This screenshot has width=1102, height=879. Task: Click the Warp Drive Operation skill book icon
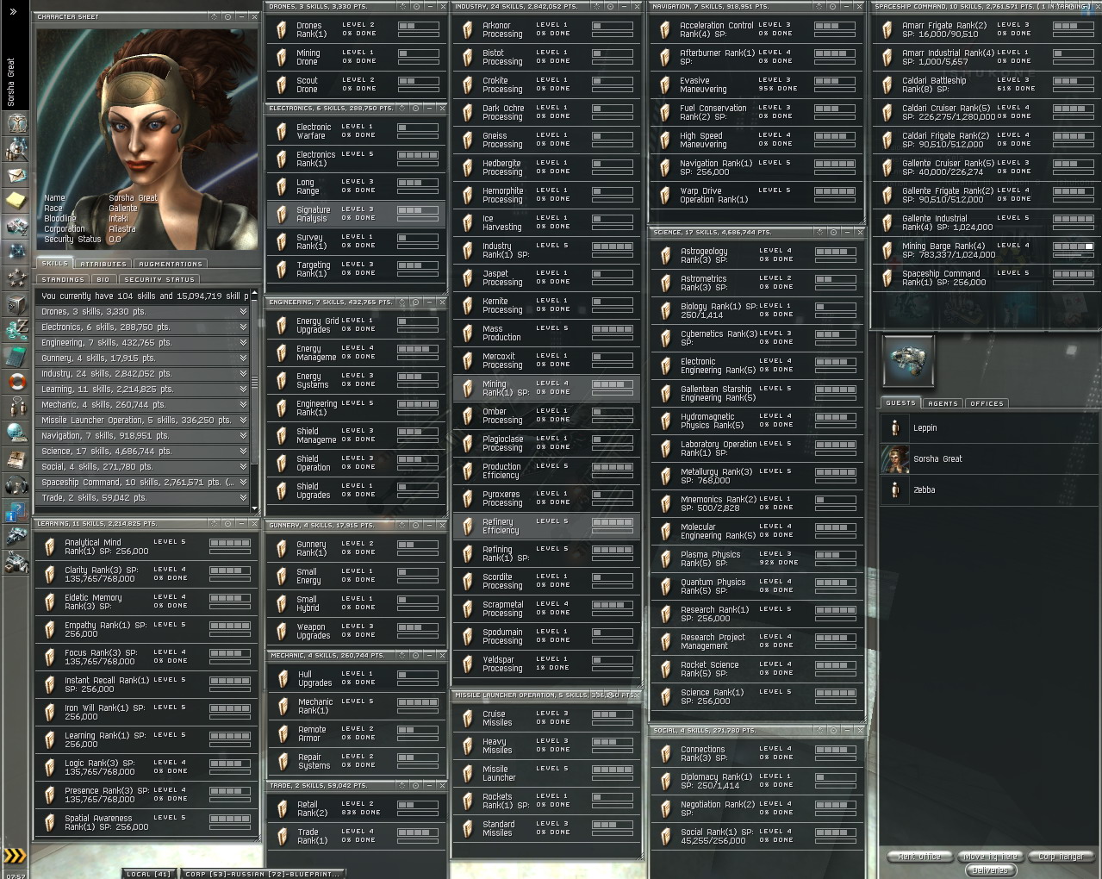coord(664,196)
